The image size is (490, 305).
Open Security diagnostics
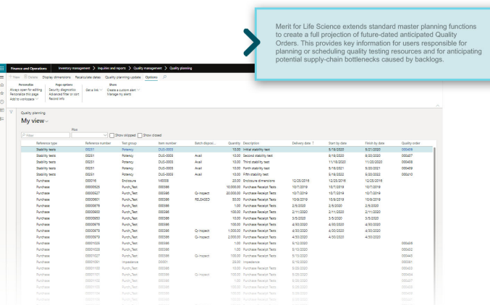point(62,90)
